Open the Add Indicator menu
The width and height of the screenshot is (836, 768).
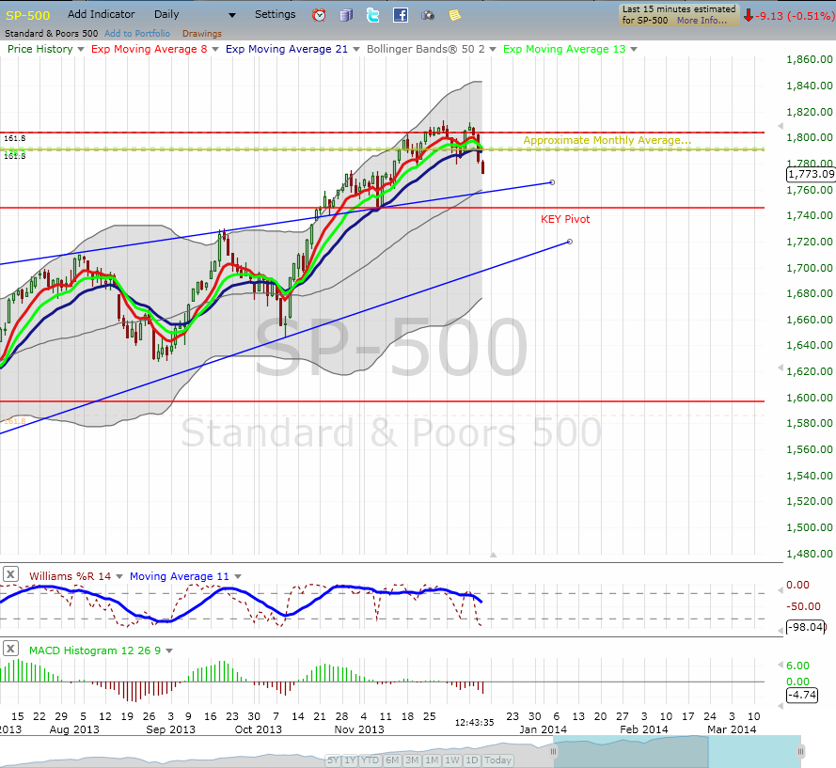pos(102,14)
